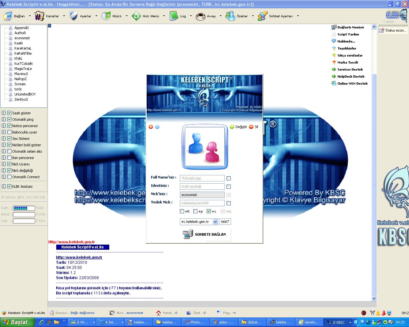Click the red close icon in the login dialog
The image size is (409, 327).
click(151, 127)
